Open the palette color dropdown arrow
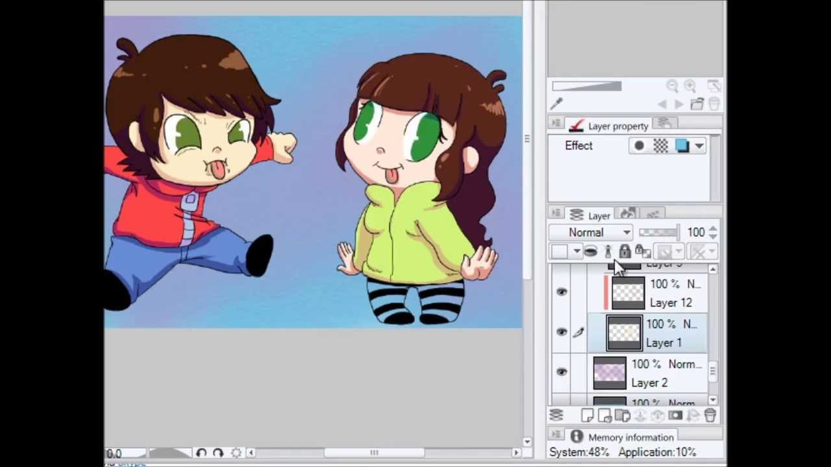 577,252
